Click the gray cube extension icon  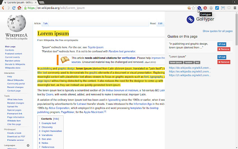pyautogui.click(x=211, y=7)
